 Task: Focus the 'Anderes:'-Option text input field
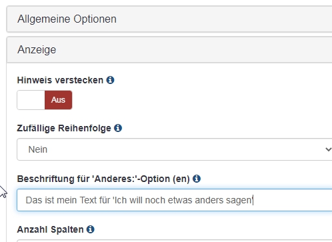click(175, 200)
